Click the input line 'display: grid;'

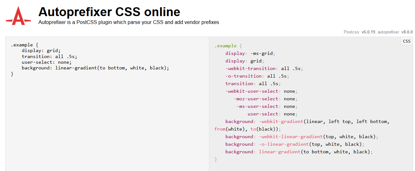41,51
